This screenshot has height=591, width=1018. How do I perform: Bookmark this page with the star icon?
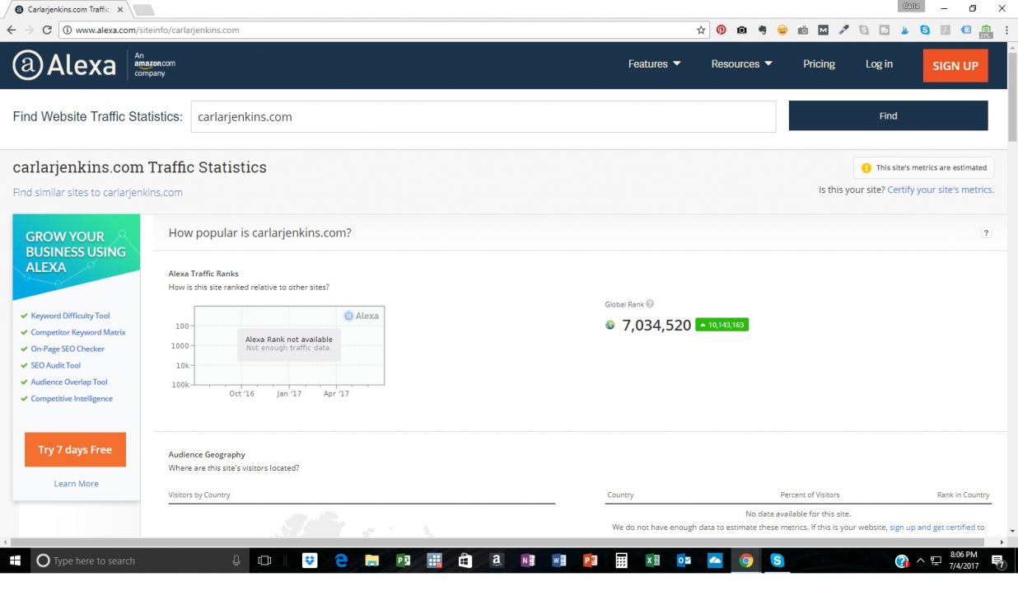pyautogui.click(x=701, y=30)
